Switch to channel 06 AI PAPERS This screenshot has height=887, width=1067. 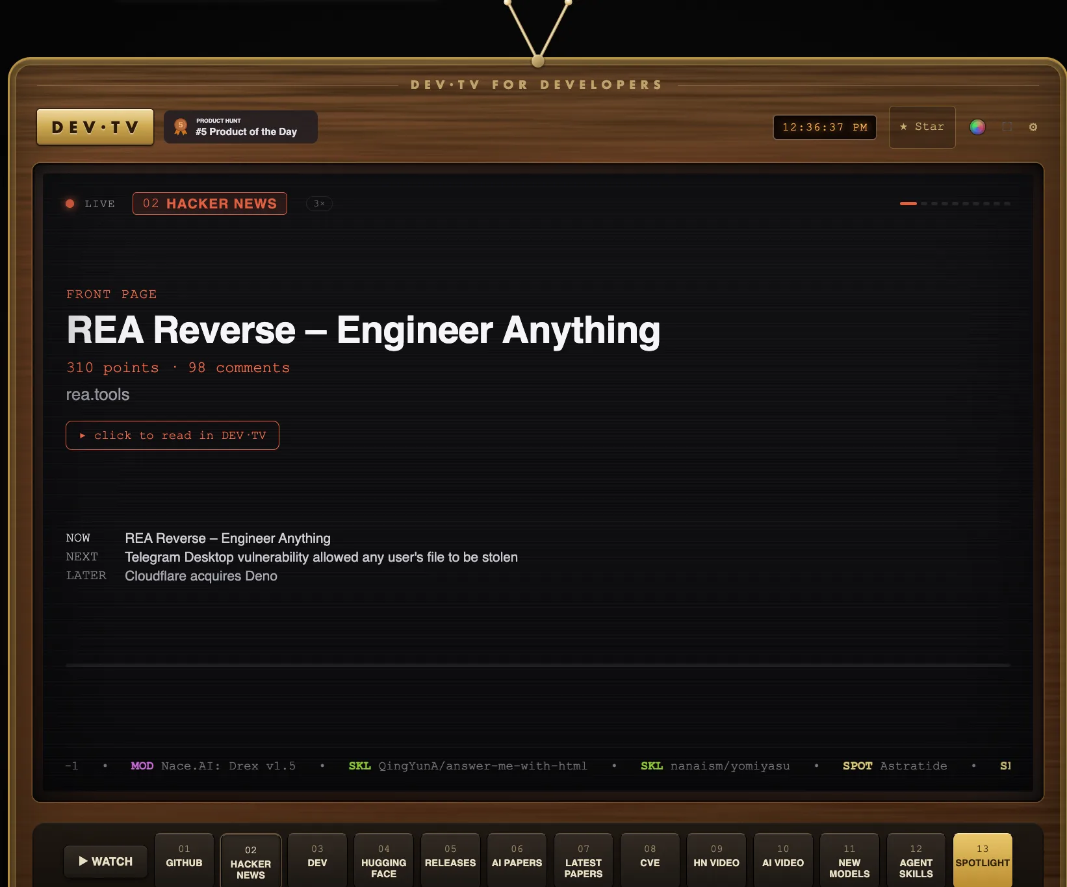click(x=517, y=860)
